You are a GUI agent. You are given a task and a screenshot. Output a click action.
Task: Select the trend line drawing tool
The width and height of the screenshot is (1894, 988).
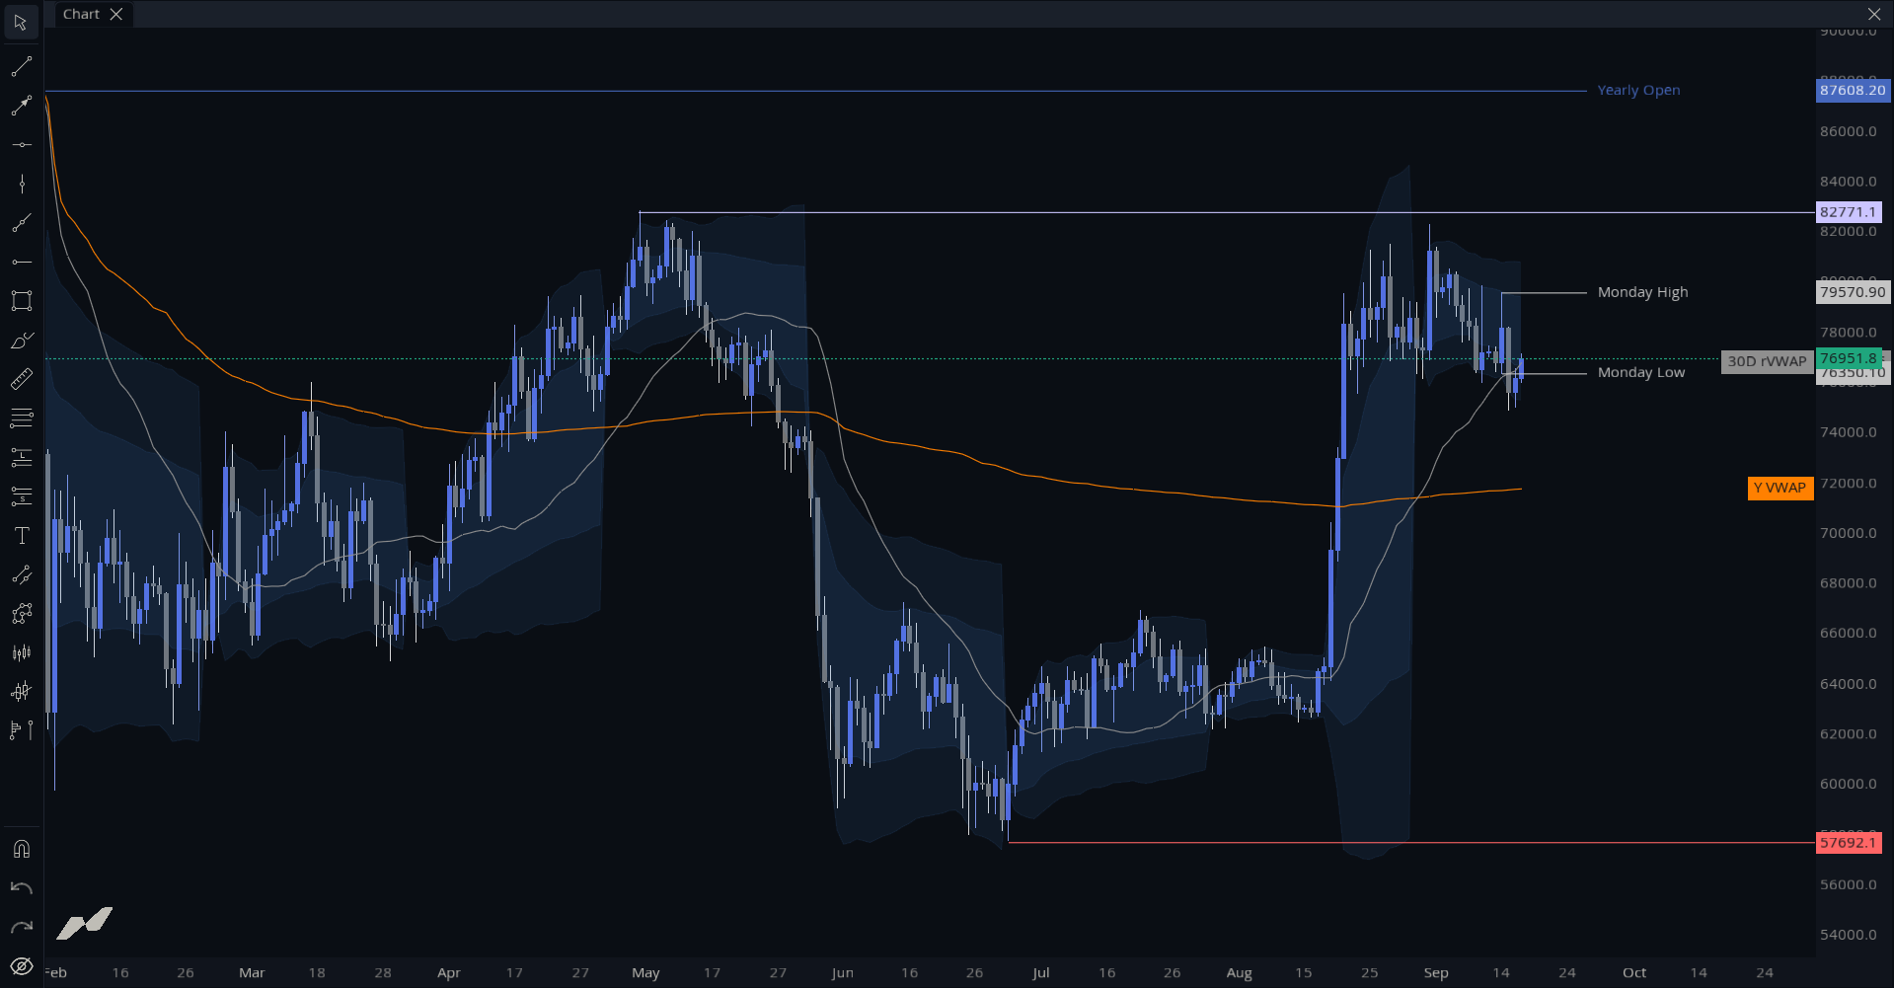[x=21, y=66]
